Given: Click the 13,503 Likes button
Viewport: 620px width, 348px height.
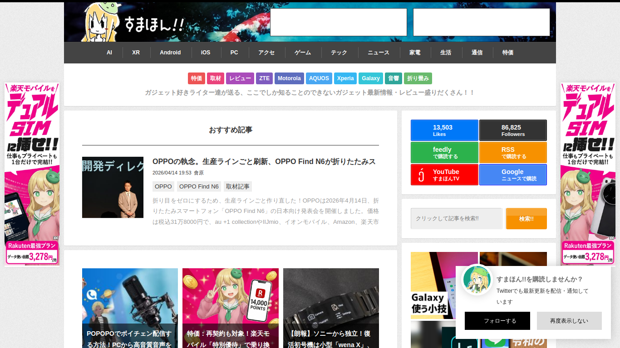Looking at the screenshot, I should (444, 130).
